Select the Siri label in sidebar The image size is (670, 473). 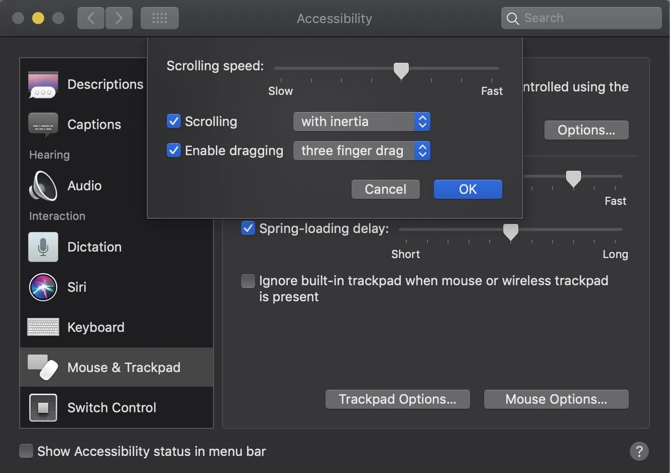[77, 287]
